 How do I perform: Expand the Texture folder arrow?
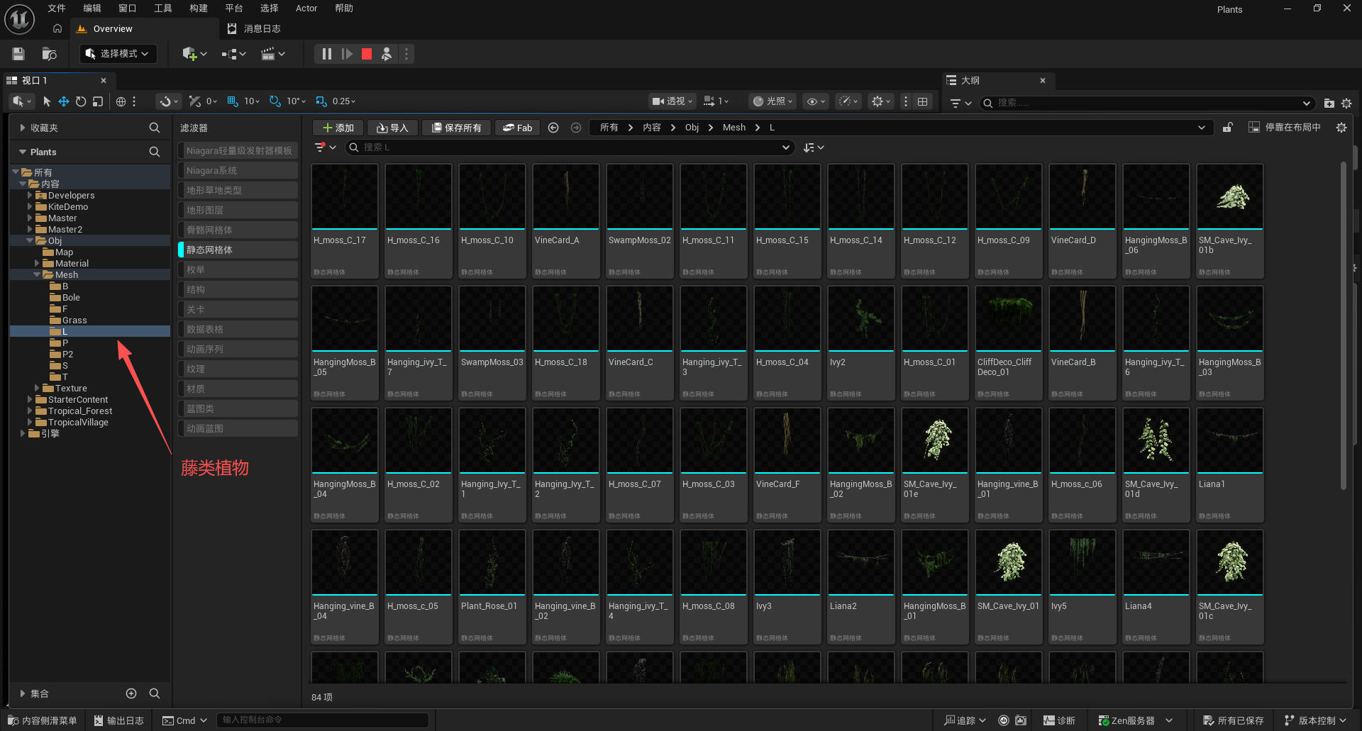point(37,388)
